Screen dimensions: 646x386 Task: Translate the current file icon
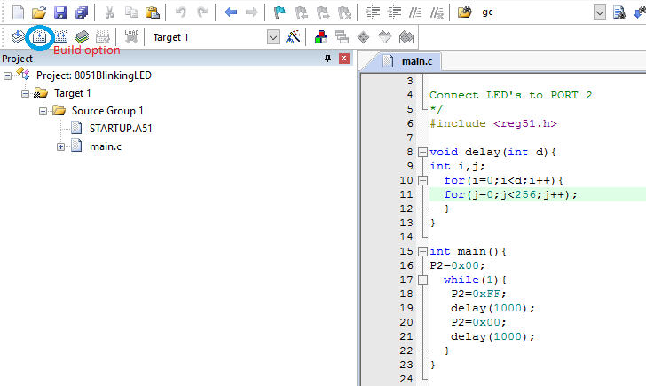tap(18, 37)
